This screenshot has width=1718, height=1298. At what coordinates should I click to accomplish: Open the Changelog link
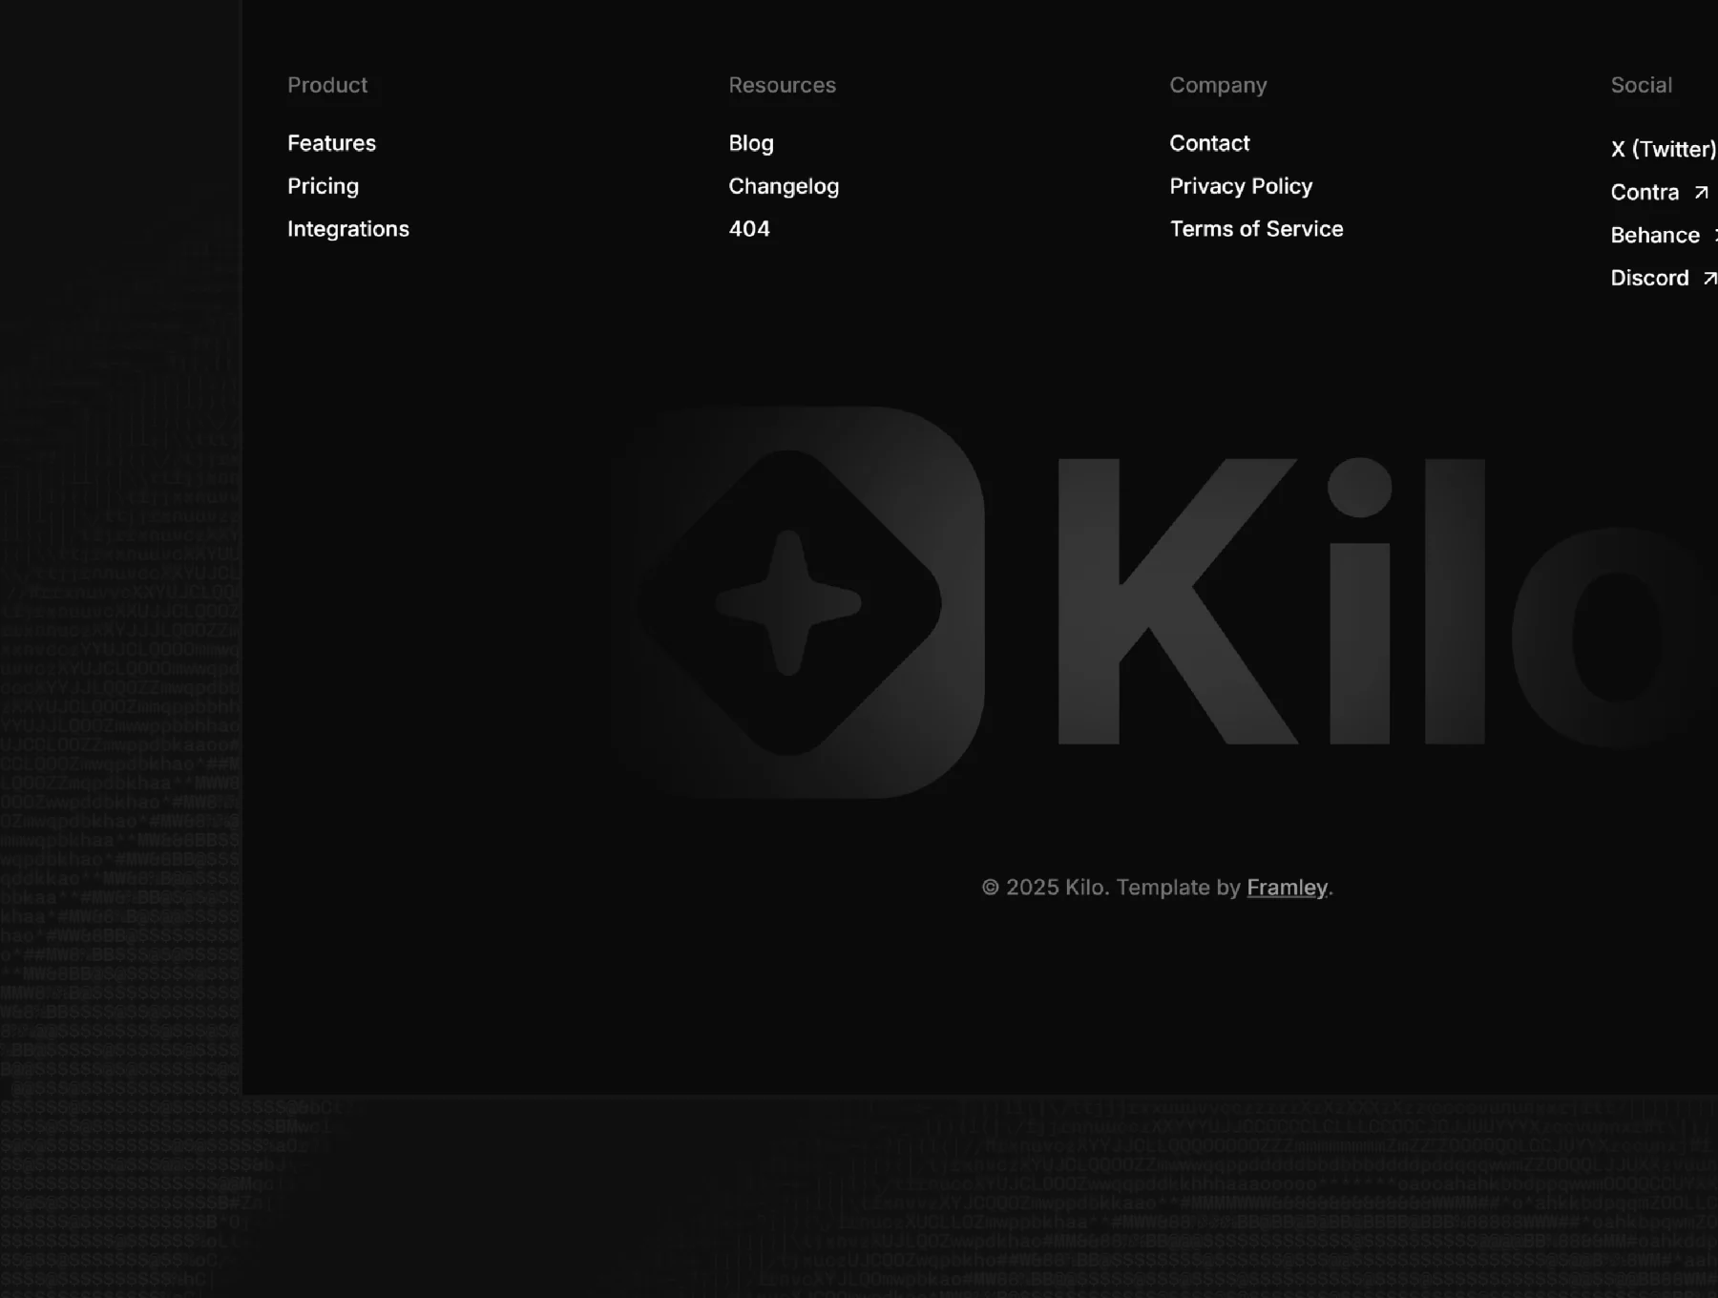pos(784,186)
